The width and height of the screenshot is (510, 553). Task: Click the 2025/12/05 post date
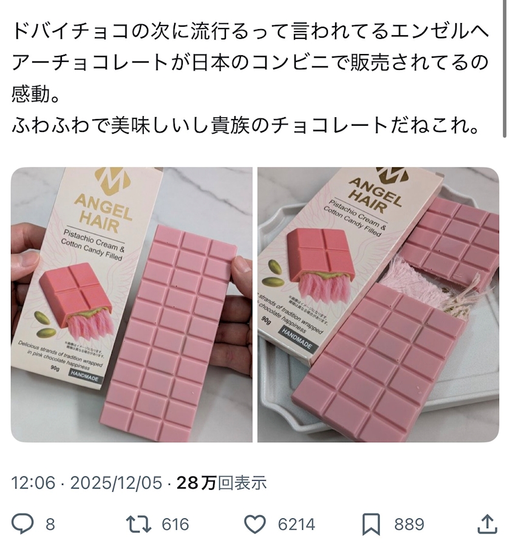(116, 483)
